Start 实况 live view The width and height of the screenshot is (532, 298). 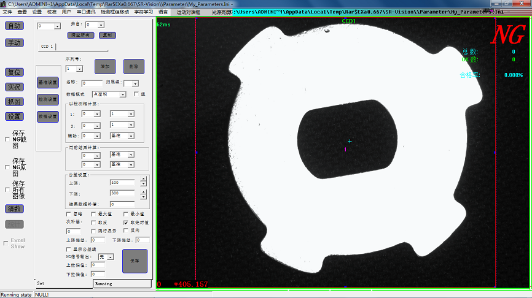coord(14,87)
